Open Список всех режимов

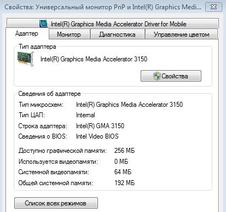click(56, 203)
